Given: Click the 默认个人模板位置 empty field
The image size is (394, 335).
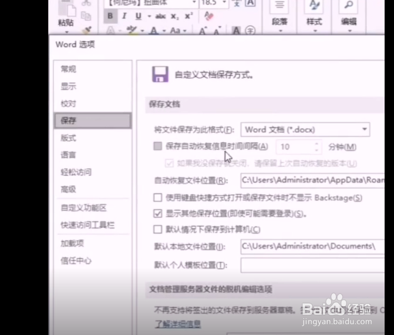Looking at the screenshot, I should click(312, 265).
